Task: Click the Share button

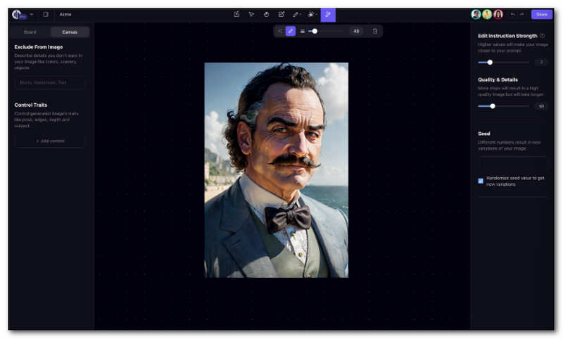Action: (x=541, y=14)
